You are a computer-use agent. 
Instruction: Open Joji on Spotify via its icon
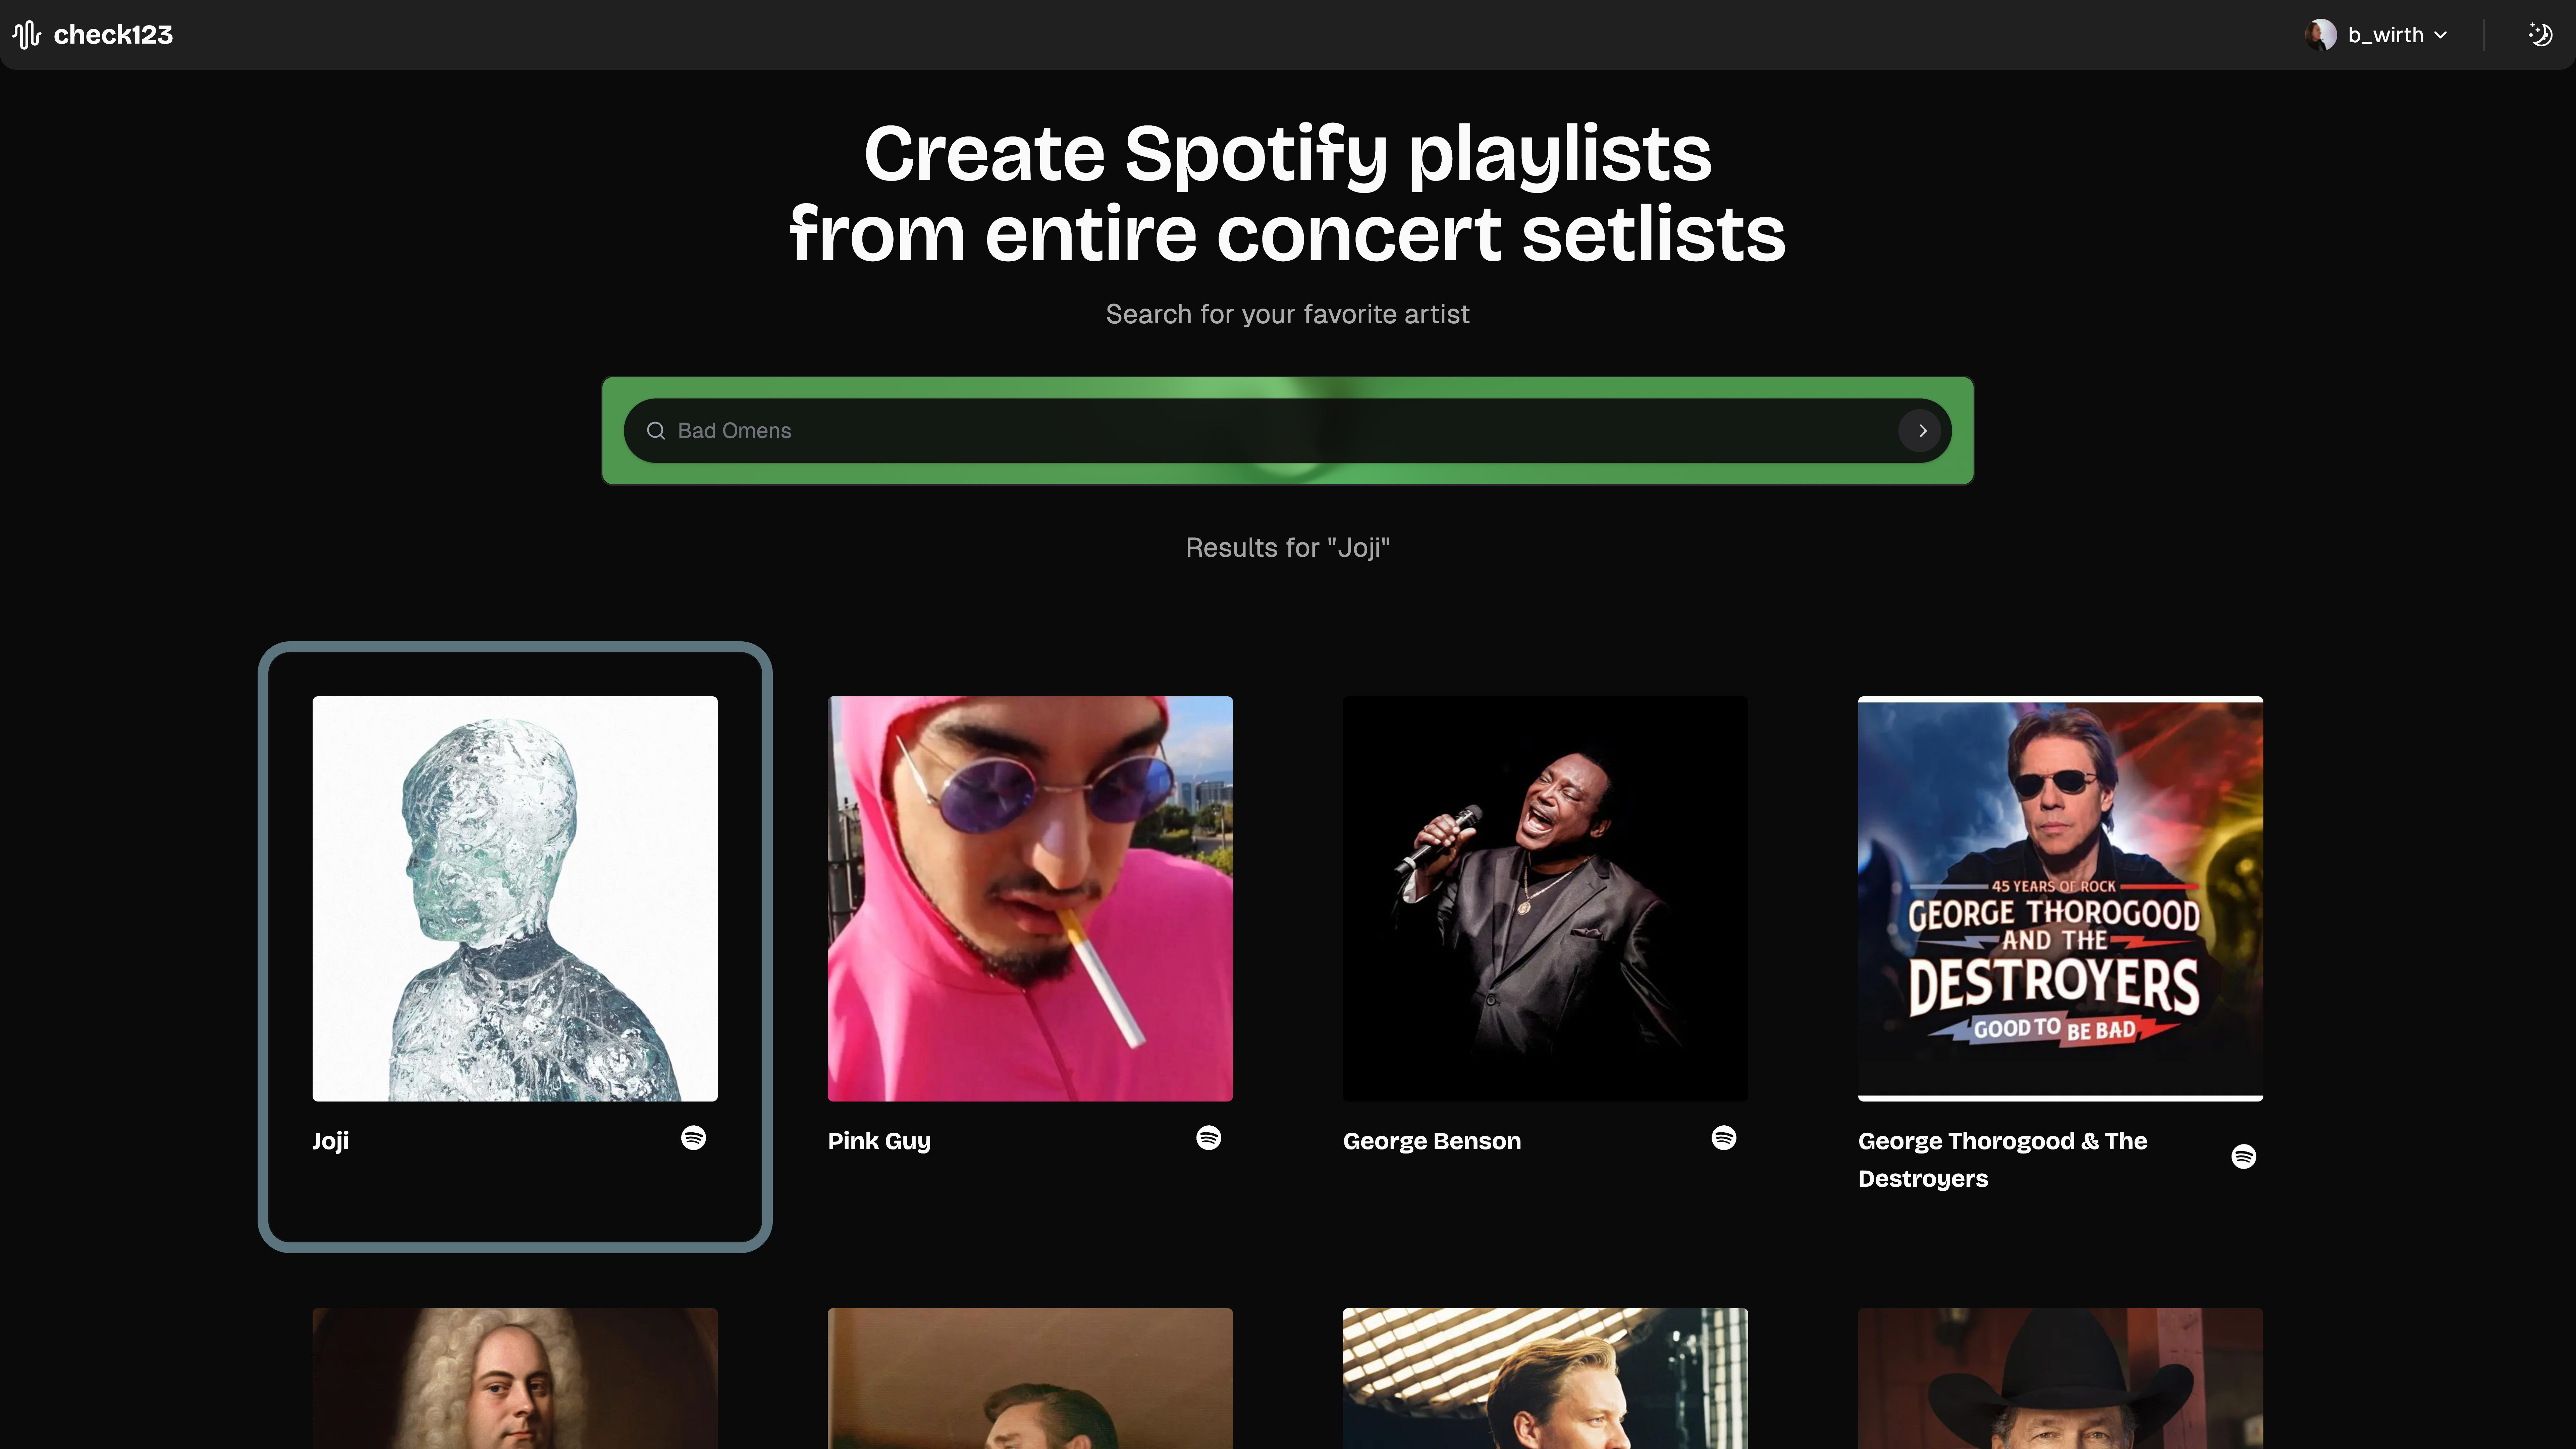click(693, 1138)
